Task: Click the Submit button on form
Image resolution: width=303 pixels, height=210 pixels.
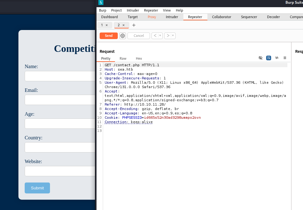Action: [x=37, y=188]
